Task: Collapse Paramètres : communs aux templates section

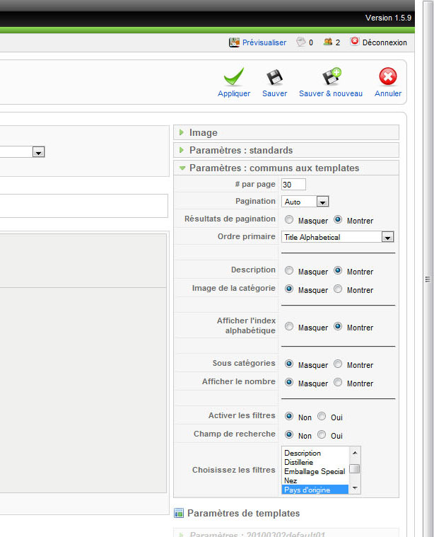Action: (286, 168)
